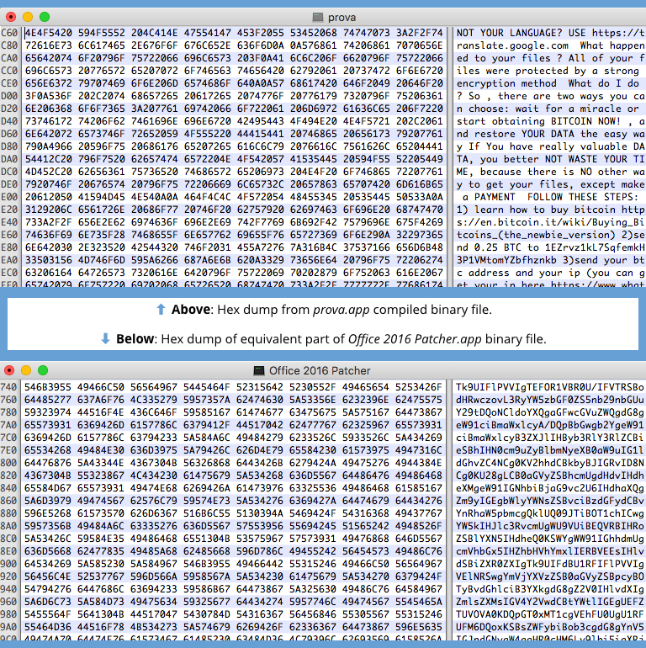Select ASCII line "ranslate.google.com What happen"

(550, 45)
